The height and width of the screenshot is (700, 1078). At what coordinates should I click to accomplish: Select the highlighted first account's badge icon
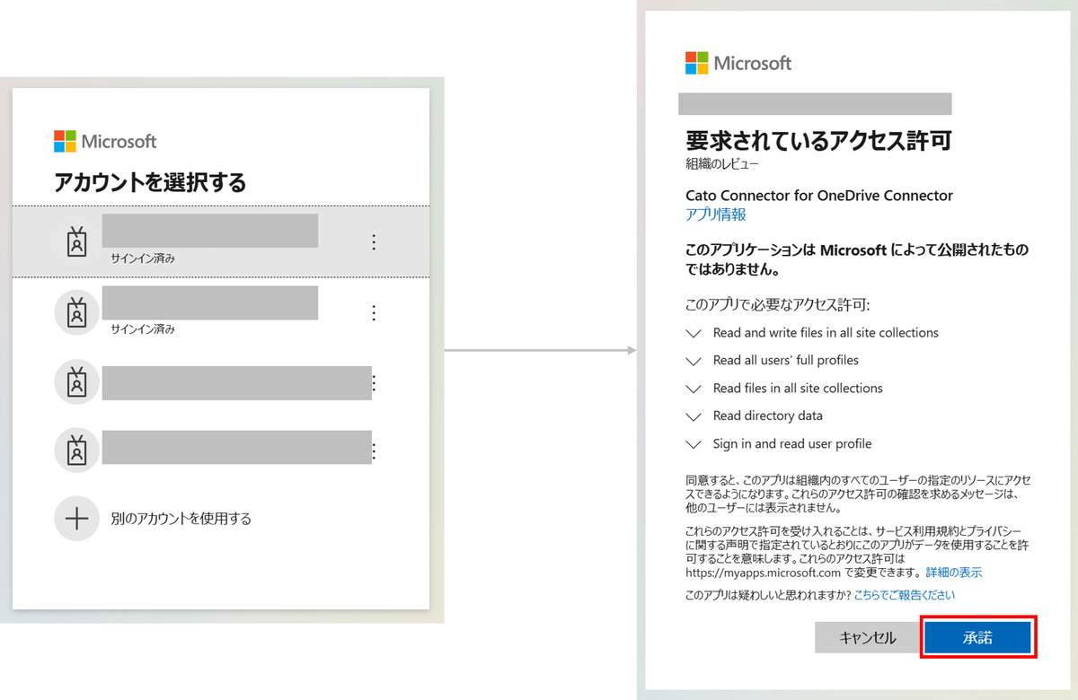(x=78, y=242)
